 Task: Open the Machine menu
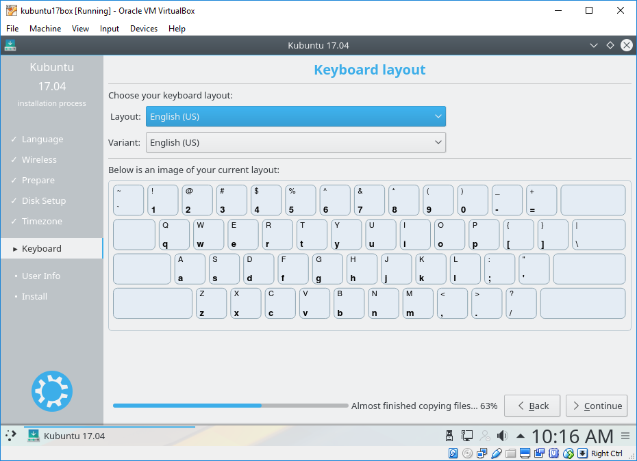click(45, 29)
